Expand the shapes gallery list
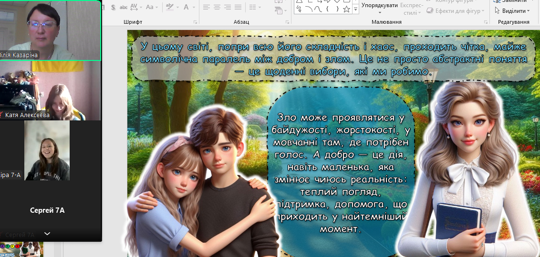 tap(355, 10)
